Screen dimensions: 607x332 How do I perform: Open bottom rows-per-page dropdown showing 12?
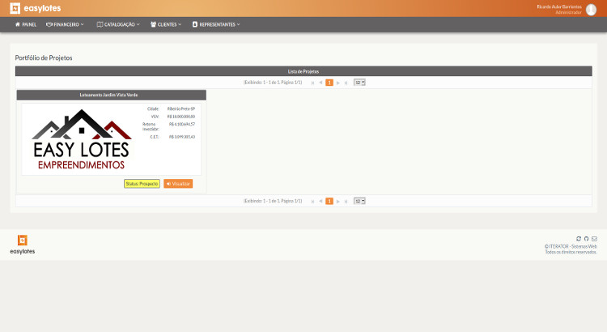point(359,201)
